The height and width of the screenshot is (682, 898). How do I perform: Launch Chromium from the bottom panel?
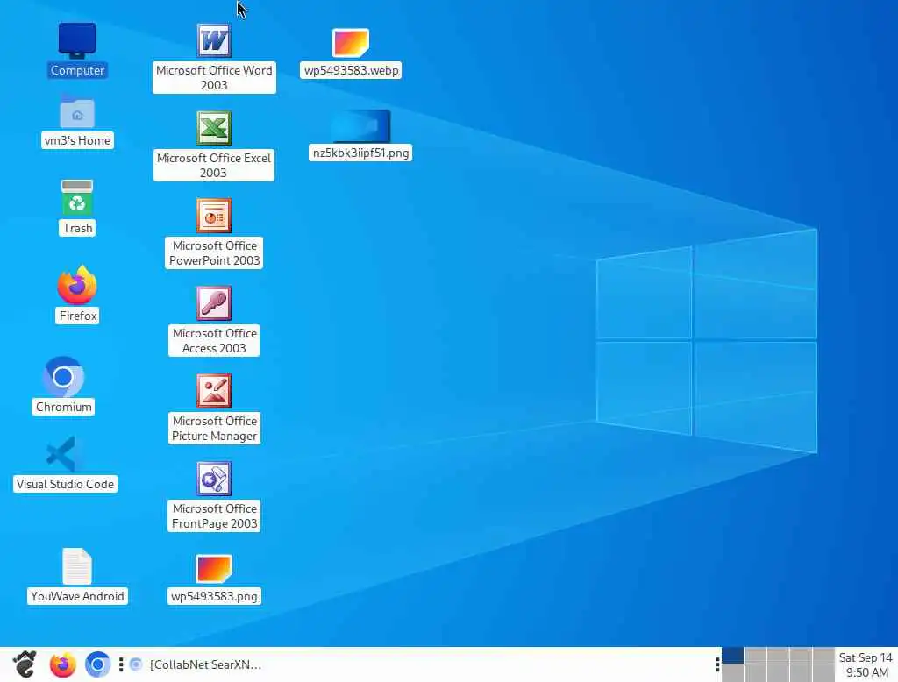(97, 664)
